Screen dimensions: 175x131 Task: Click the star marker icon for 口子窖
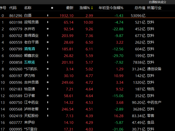[x=48, y=95]
